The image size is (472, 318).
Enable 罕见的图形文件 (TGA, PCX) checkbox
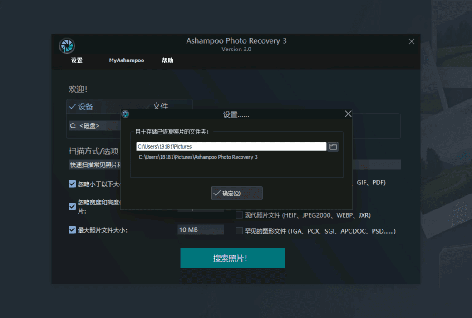(239, 231)
